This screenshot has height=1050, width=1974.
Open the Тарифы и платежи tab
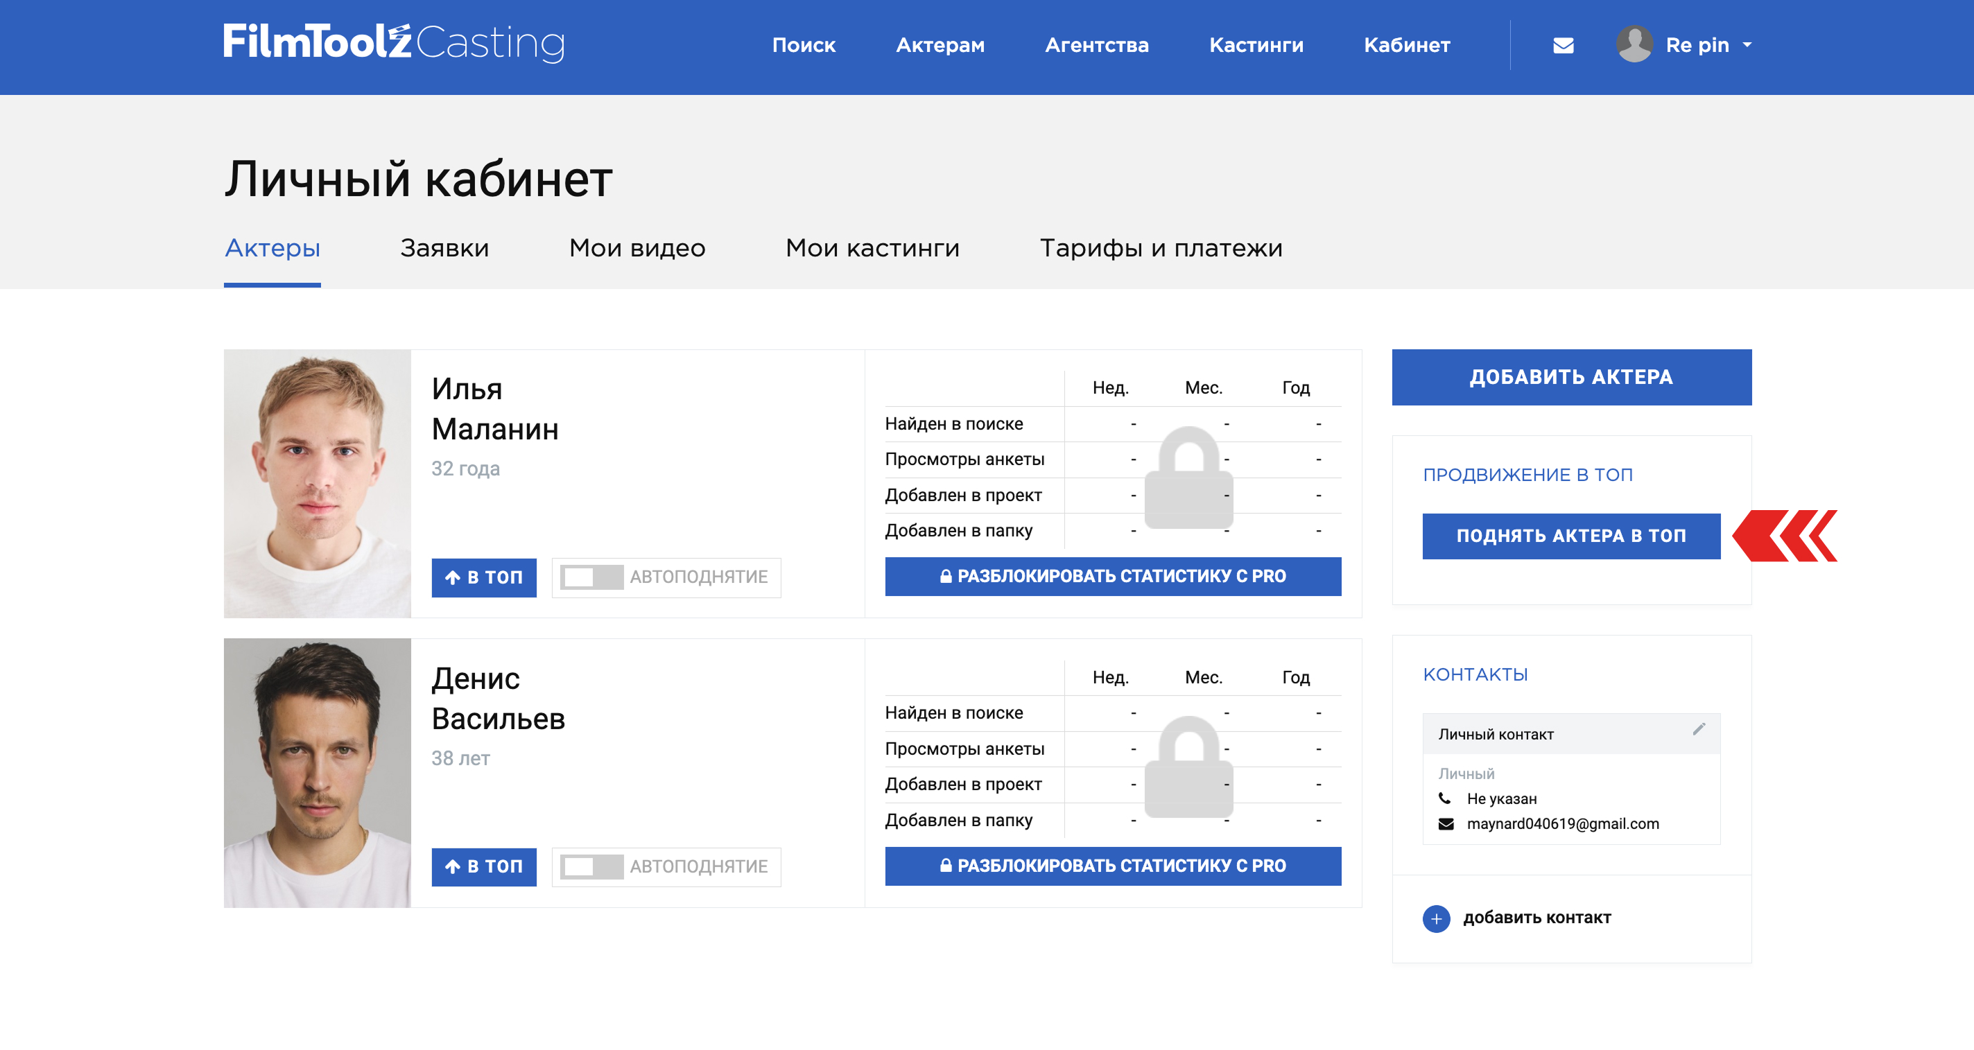click(x=1160, y=248)
